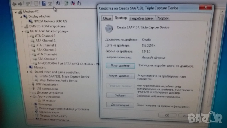Click the Компютър category icon
The height and width of the screenshot is (128, 227).
point(35,104)
